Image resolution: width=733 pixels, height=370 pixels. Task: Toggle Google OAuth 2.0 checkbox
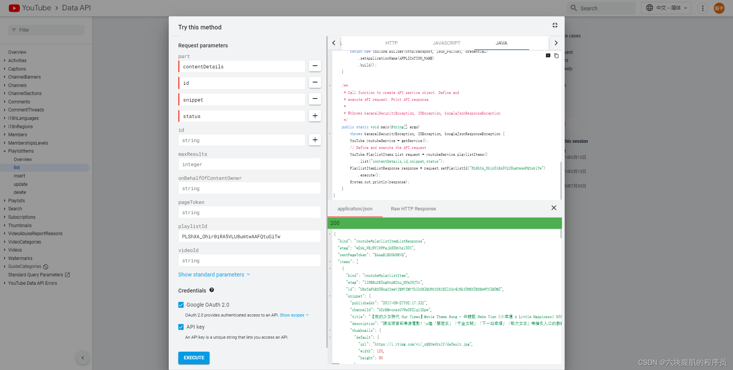[181, 305]
